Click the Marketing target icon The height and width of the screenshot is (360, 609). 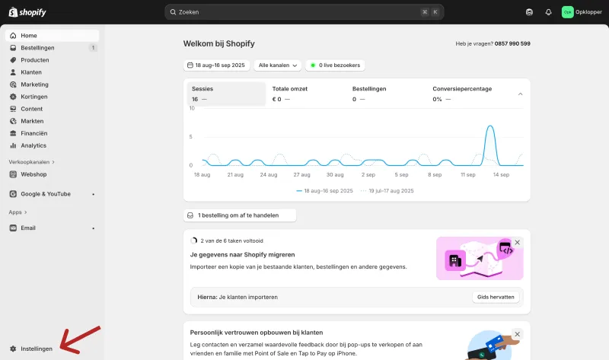click(13, 84)
